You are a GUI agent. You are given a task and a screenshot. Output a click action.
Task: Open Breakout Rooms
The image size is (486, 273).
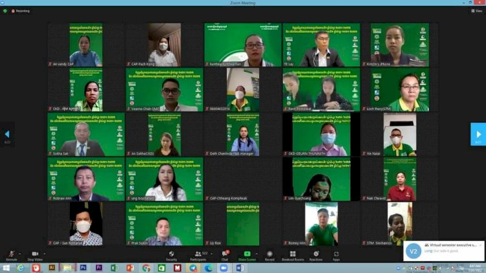point(293,256)
